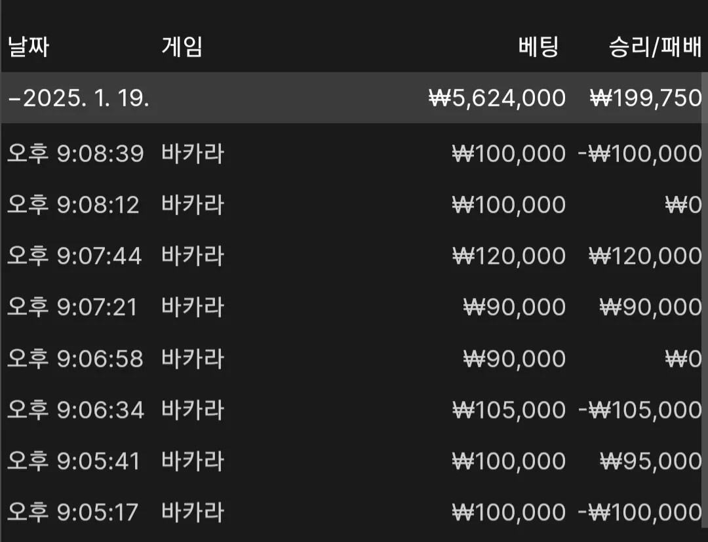
Task: Click the 베팅 column header
Action: [x=538, y=47]
